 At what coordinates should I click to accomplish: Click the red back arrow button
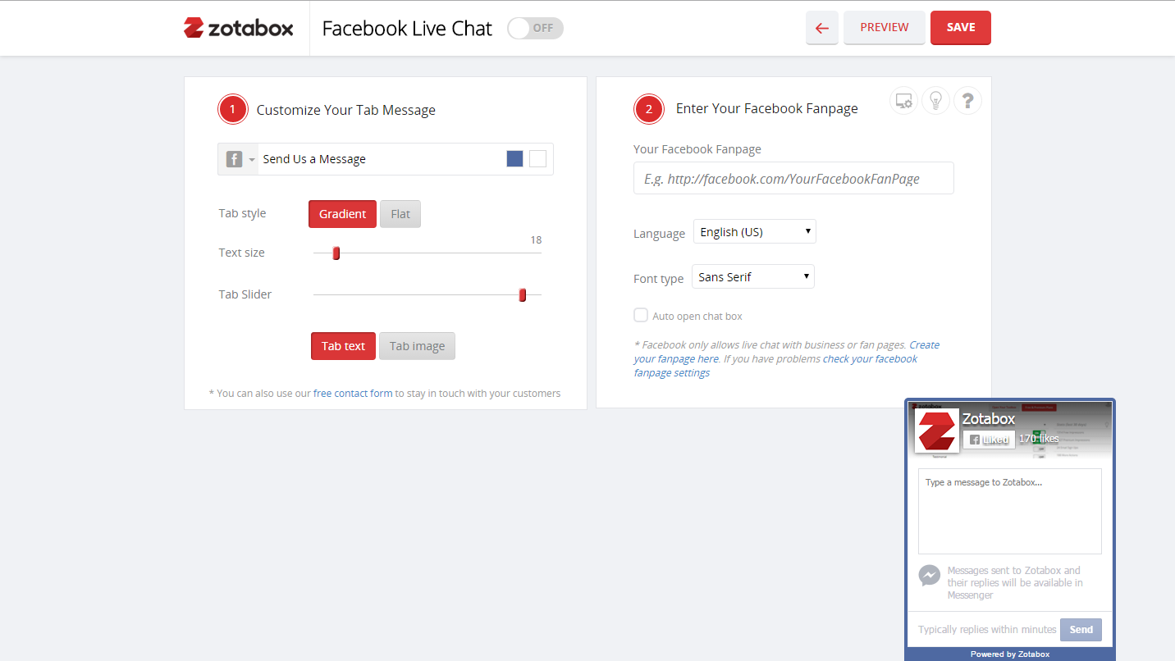point(822,28)
